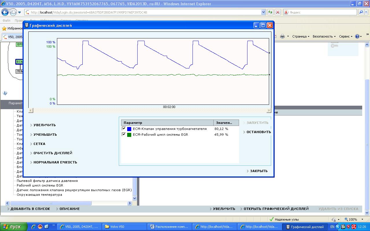Click the print icon in command bar

click(x=282, y=36)
